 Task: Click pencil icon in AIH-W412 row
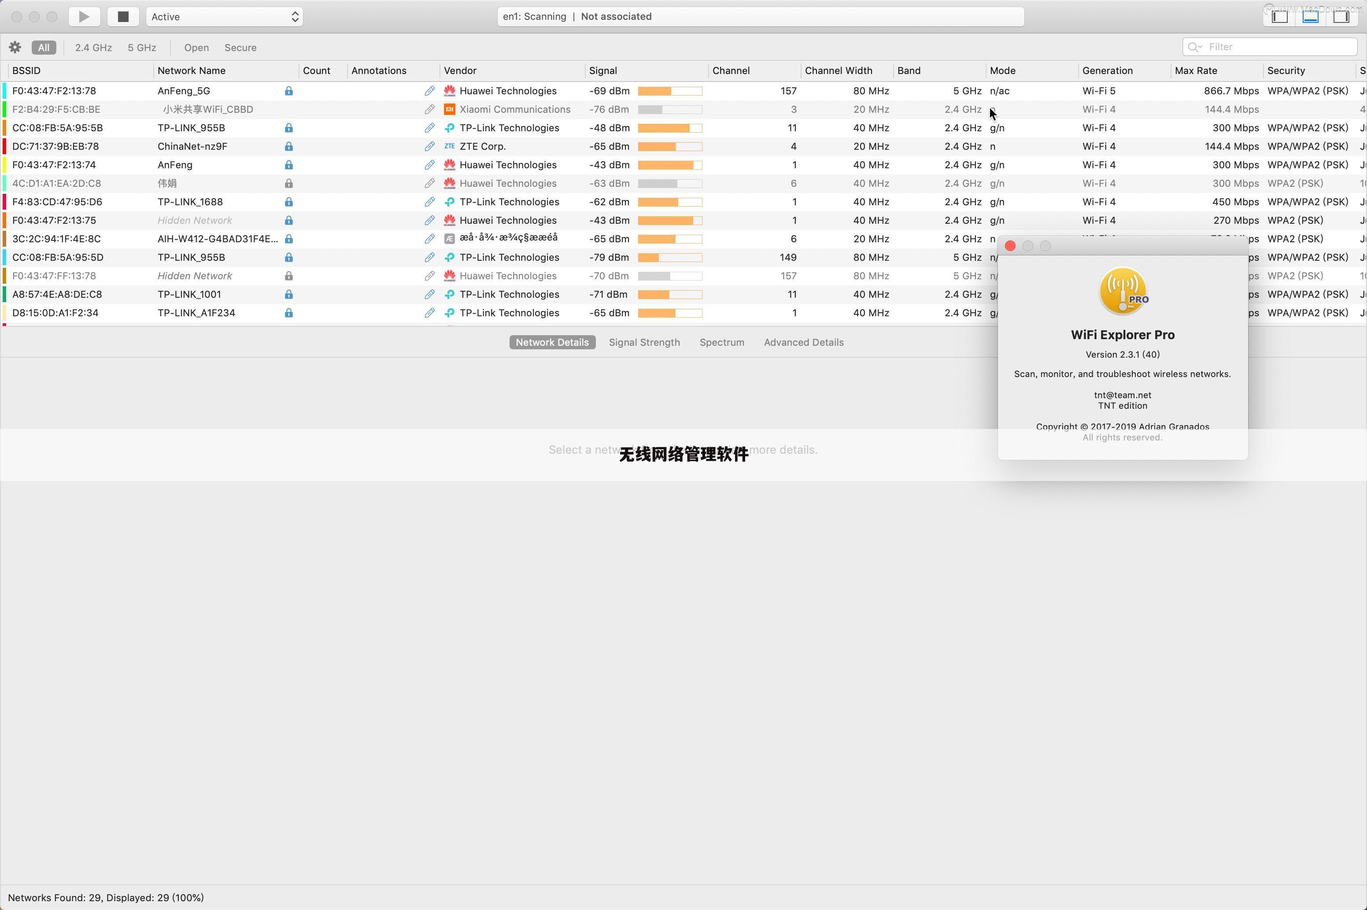tap(429, 239)
